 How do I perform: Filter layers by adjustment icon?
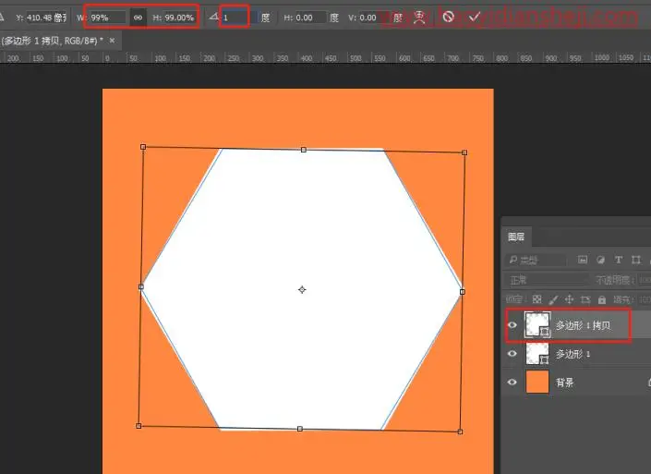pos(600,260)
